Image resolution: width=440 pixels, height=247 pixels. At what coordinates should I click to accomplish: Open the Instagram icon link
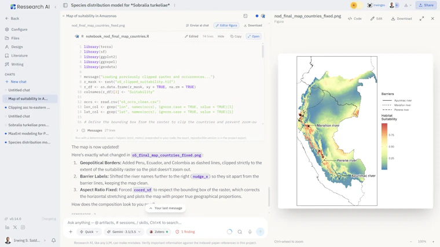[23, 227]
